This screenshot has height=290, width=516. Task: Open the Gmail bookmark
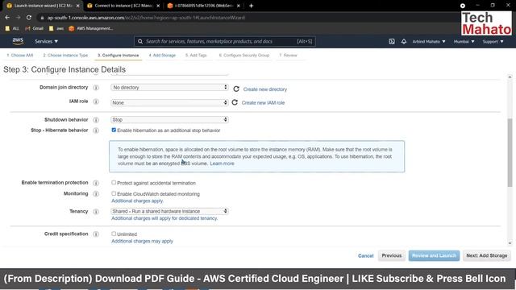pyautogui.click(x=34, y=29)
